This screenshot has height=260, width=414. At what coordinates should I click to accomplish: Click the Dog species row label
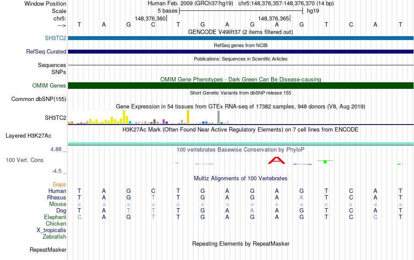61,211
